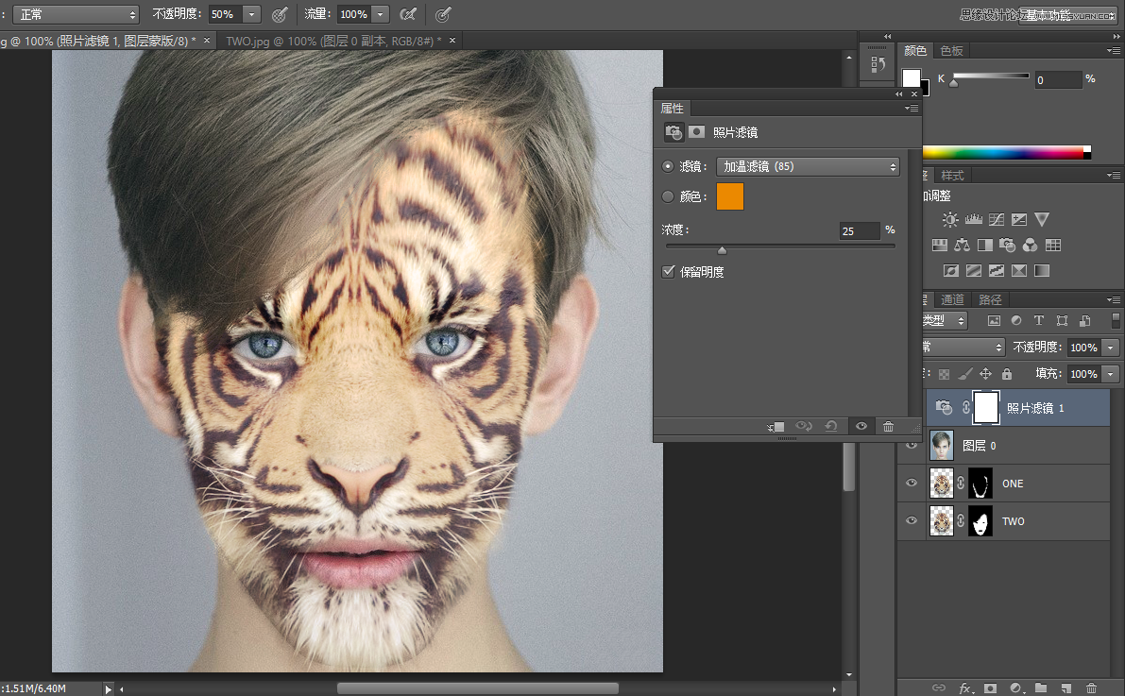Open layer fill dropdown arrow
Viewport: 1125px width, 696px height.
click(1111, 374)
